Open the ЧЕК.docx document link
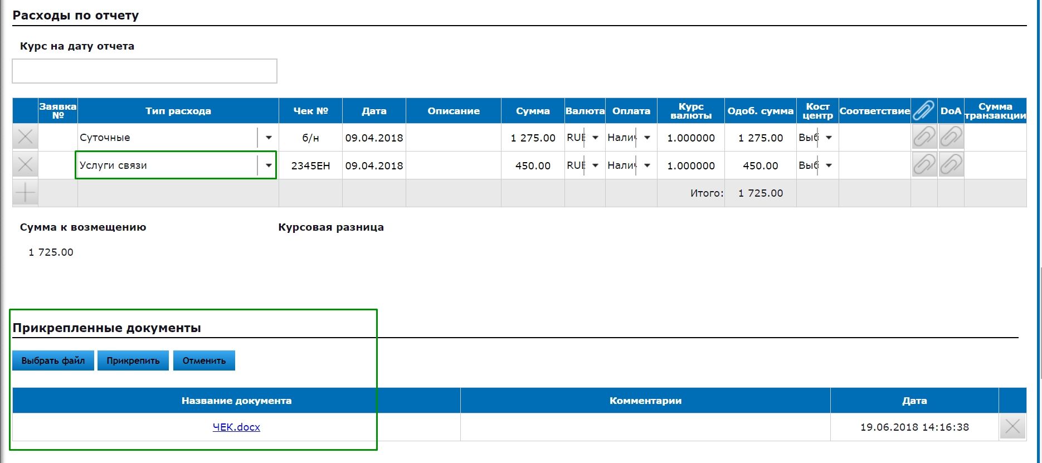This screenshot has width=1042, height=463. point(236,427)
